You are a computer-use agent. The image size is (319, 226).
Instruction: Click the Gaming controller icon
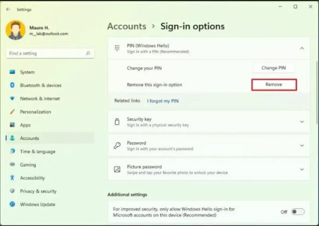coord(12,164)
